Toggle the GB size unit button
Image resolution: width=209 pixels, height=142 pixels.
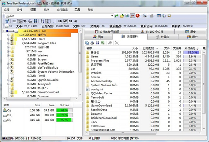[71, 21]
